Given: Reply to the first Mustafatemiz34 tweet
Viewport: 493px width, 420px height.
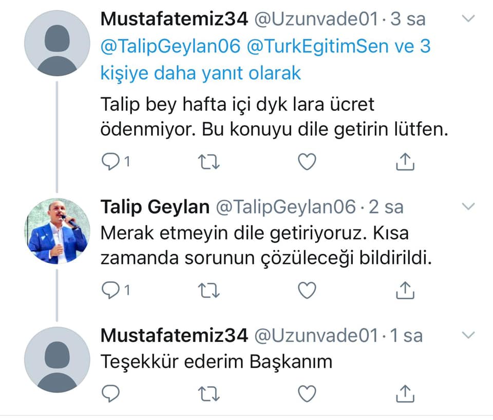Looking at the screenshot, I should click(110, 162).
